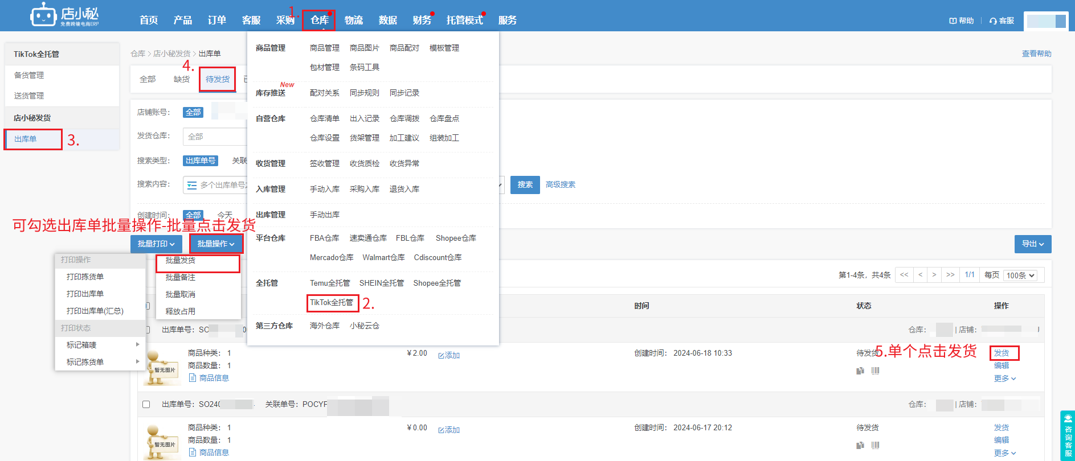Open the 100条 per-page selector
The image size is (1075, 461).
(x=1020, y=275)
